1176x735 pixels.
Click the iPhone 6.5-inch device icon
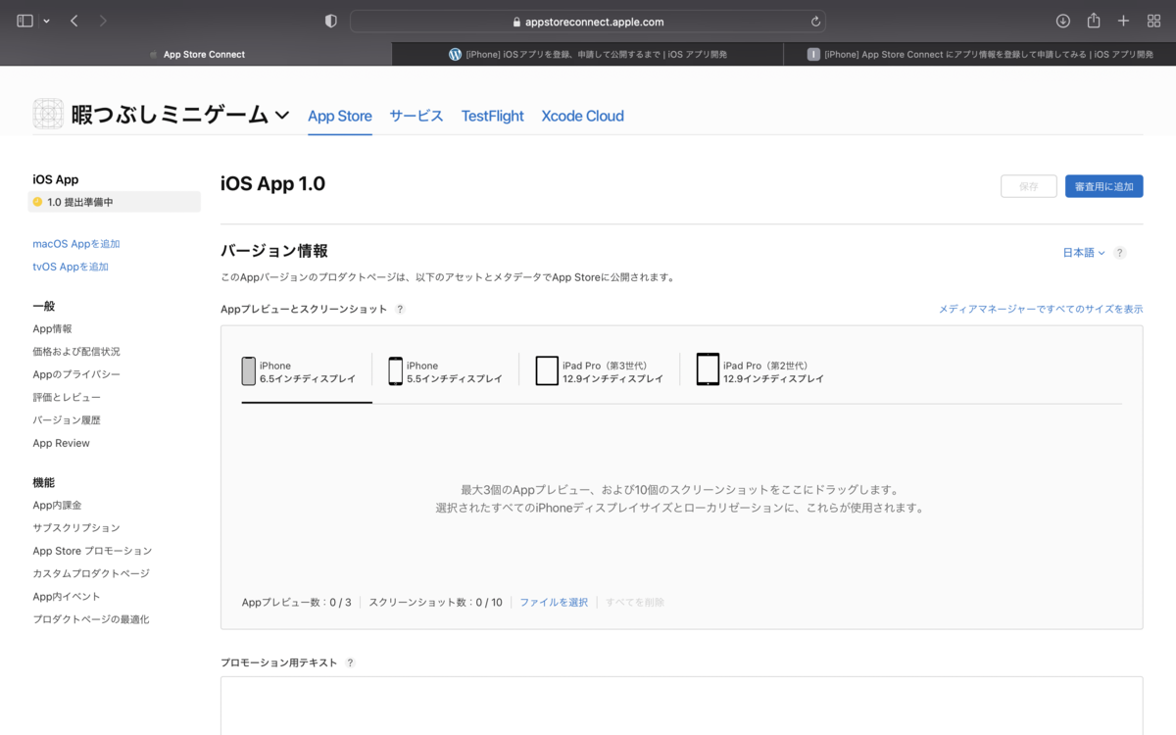click(249, 371)
